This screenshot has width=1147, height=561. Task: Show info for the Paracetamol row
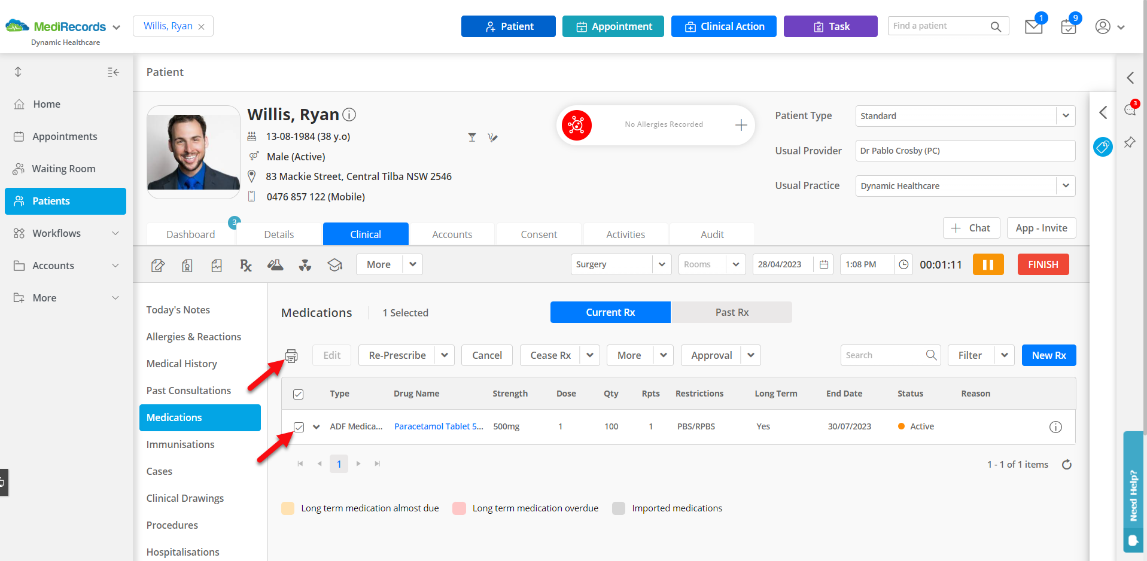[x=1055, y=427]
